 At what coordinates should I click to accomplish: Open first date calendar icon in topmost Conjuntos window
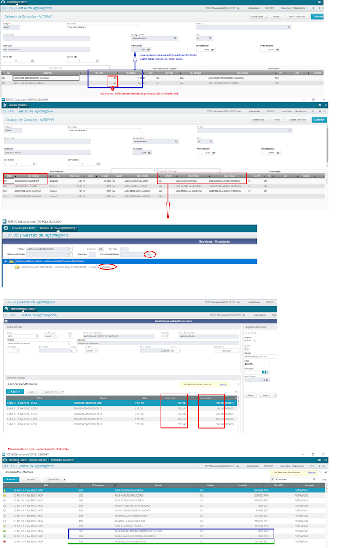(x=33, y=60)
